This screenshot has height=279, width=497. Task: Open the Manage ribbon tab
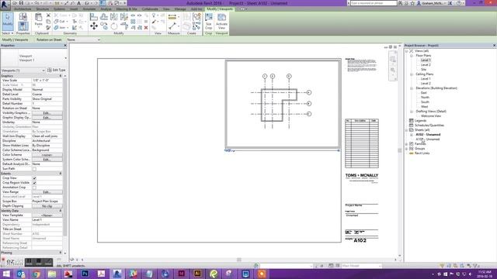[180, 9]
